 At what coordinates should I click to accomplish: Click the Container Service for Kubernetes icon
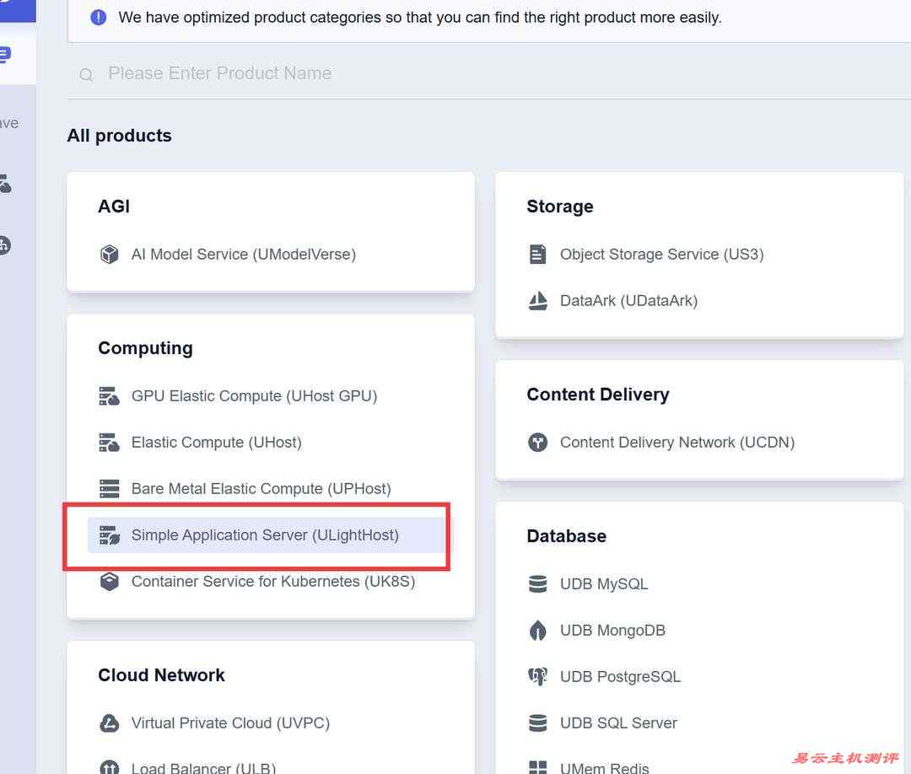pyautogui.click(x=109, y=581)
